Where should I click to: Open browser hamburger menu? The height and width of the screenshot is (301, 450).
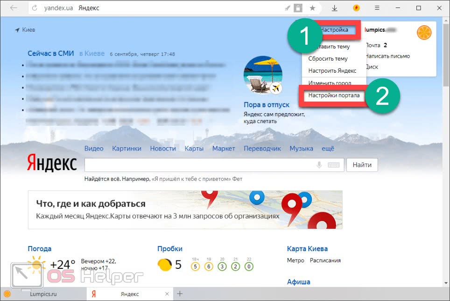pyautogui.click(x=377, y=8)
